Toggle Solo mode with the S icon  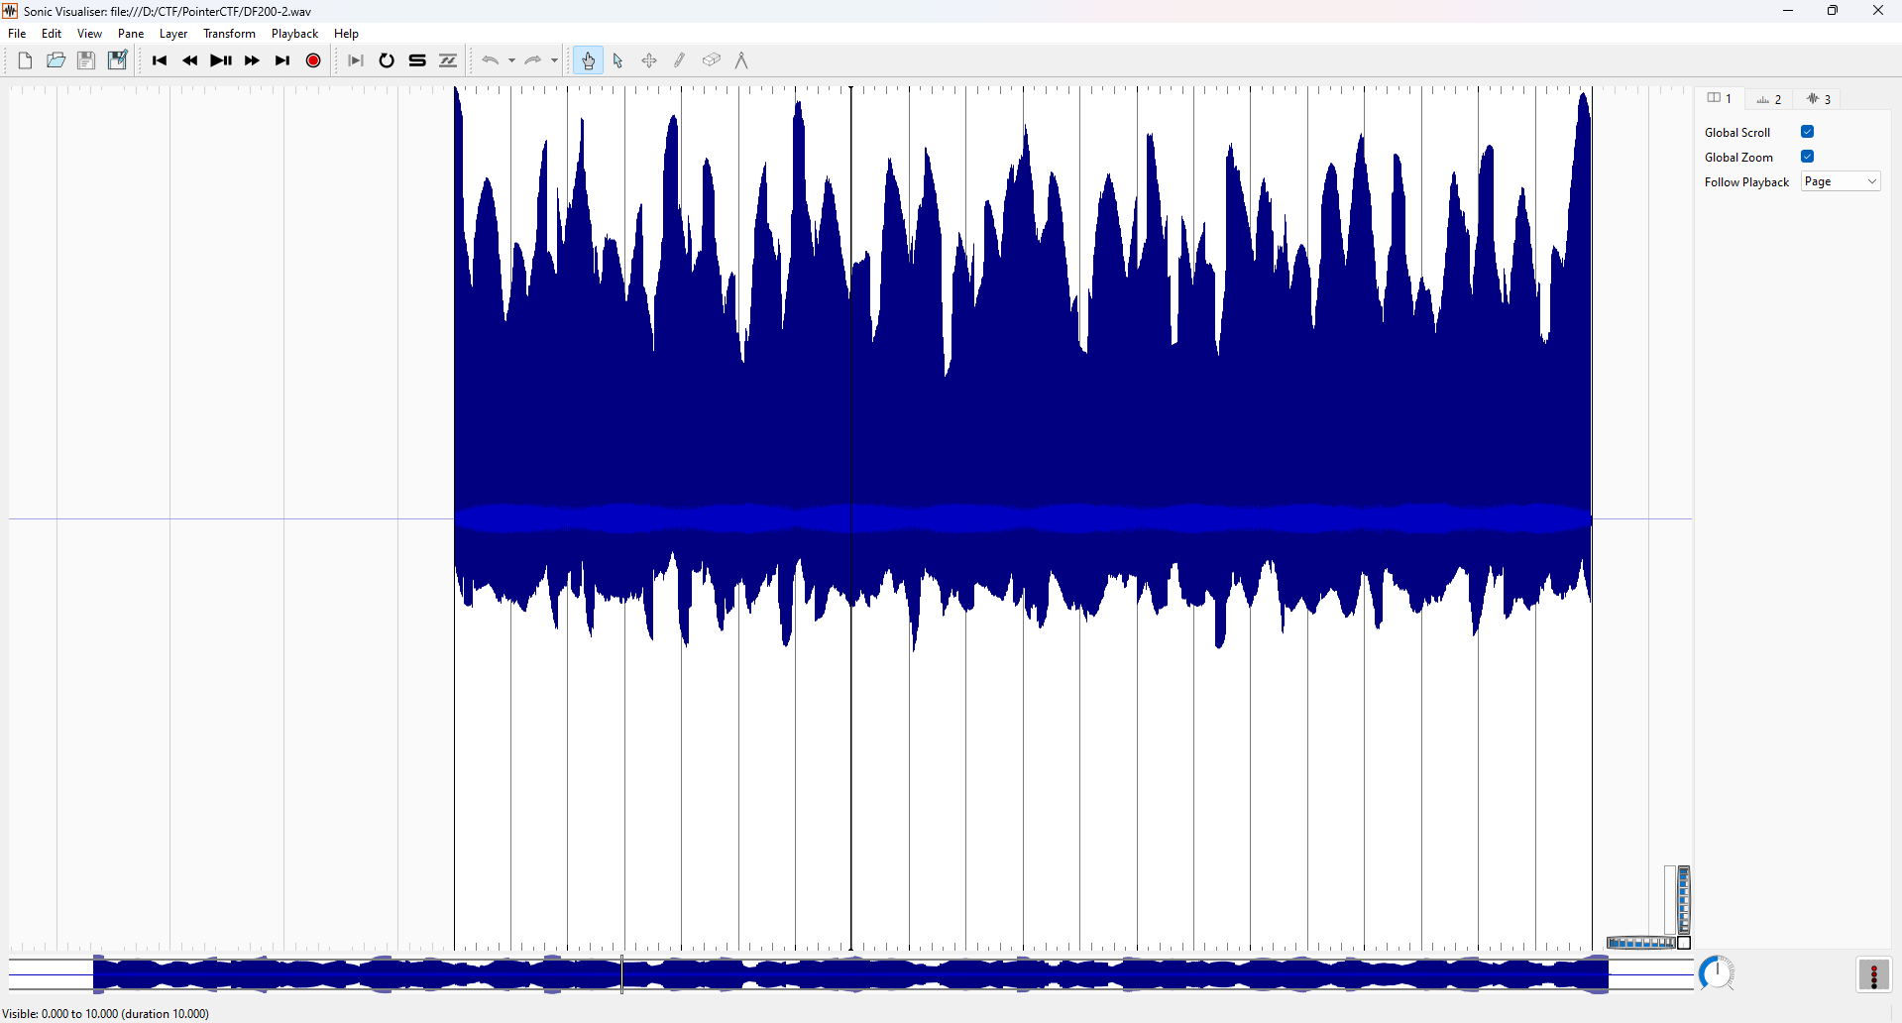[x=416, y=60]
